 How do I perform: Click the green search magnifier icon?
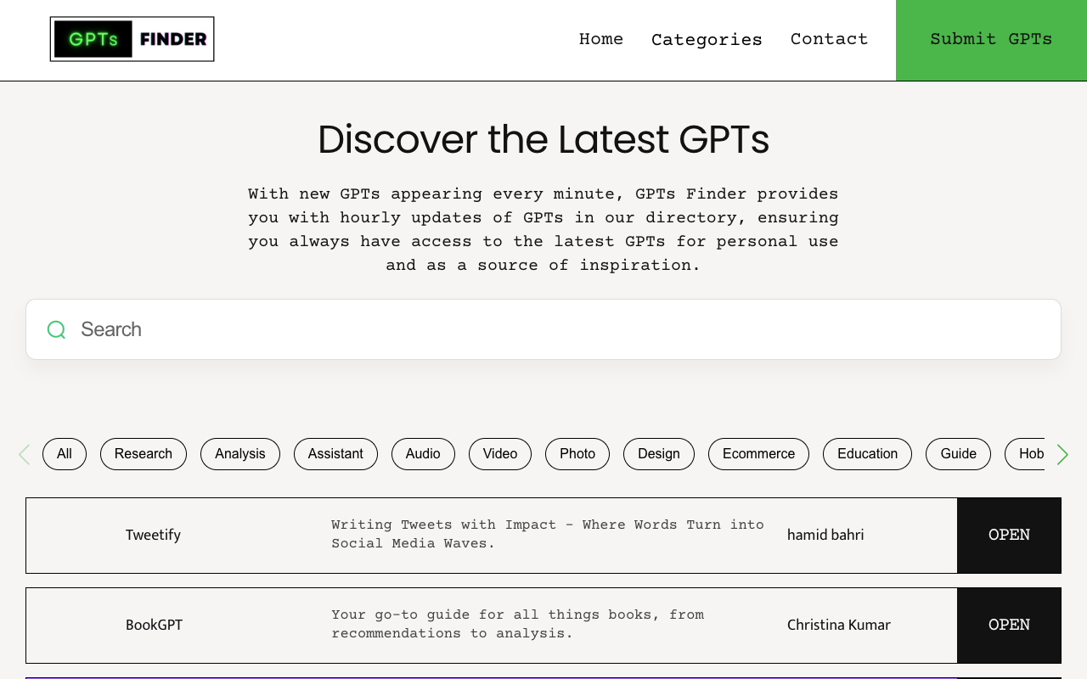click(56, 329)
